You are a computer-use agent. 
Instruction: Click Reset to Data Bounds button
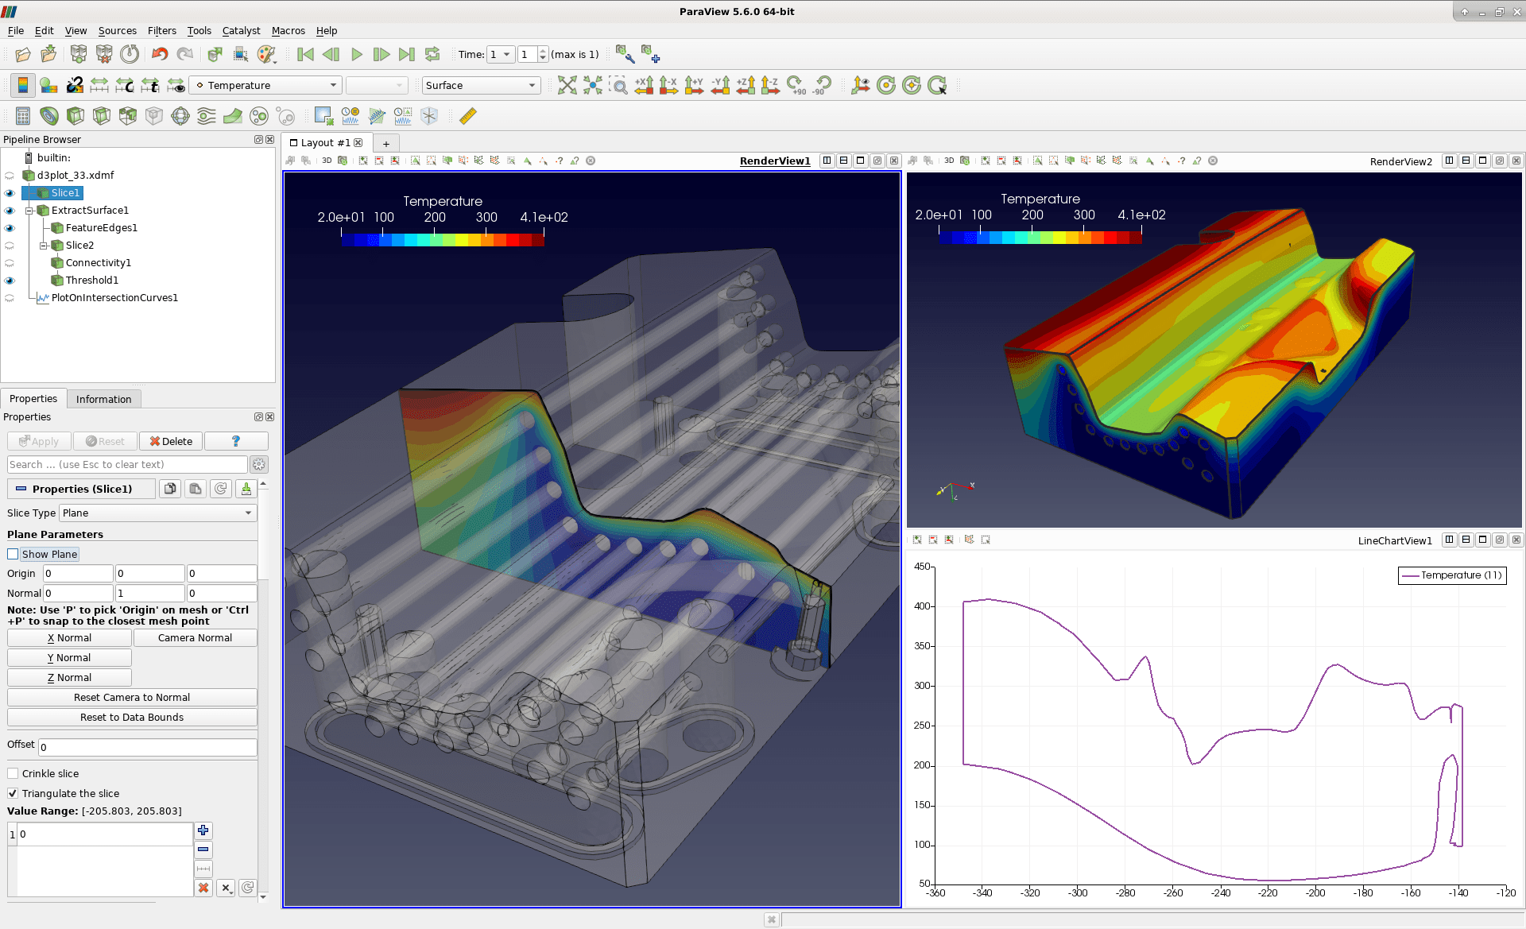(x=132, y=718)
